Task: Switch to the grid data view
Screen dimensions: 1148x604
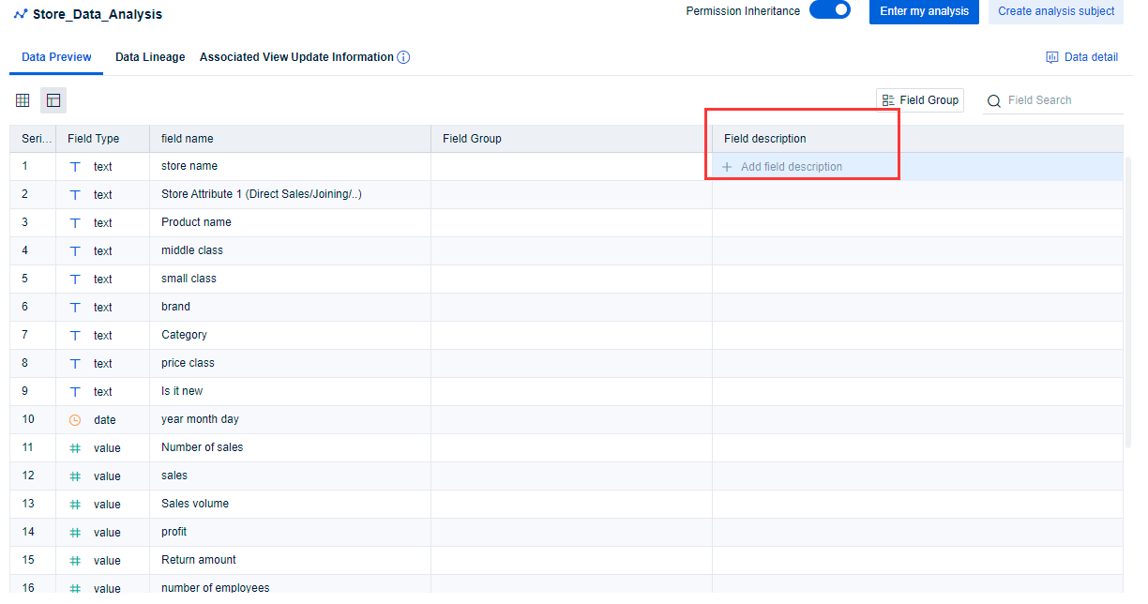Action: tap(23, 99)
